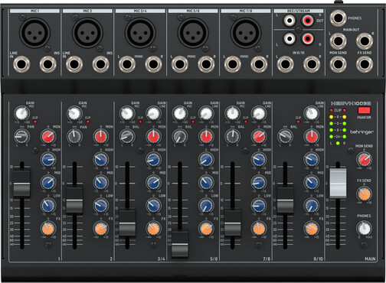The image size is (386, 283).
Task: Click the MON SEND output jack
Action: pos(338,64)
